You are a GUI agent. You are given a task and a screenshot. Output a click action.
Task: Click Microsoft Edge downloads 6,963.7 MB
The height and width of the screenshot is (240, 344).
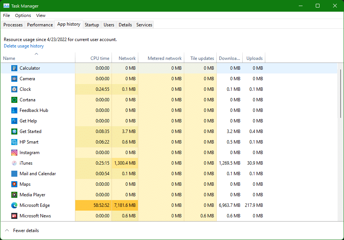click(x=229, y=205)
